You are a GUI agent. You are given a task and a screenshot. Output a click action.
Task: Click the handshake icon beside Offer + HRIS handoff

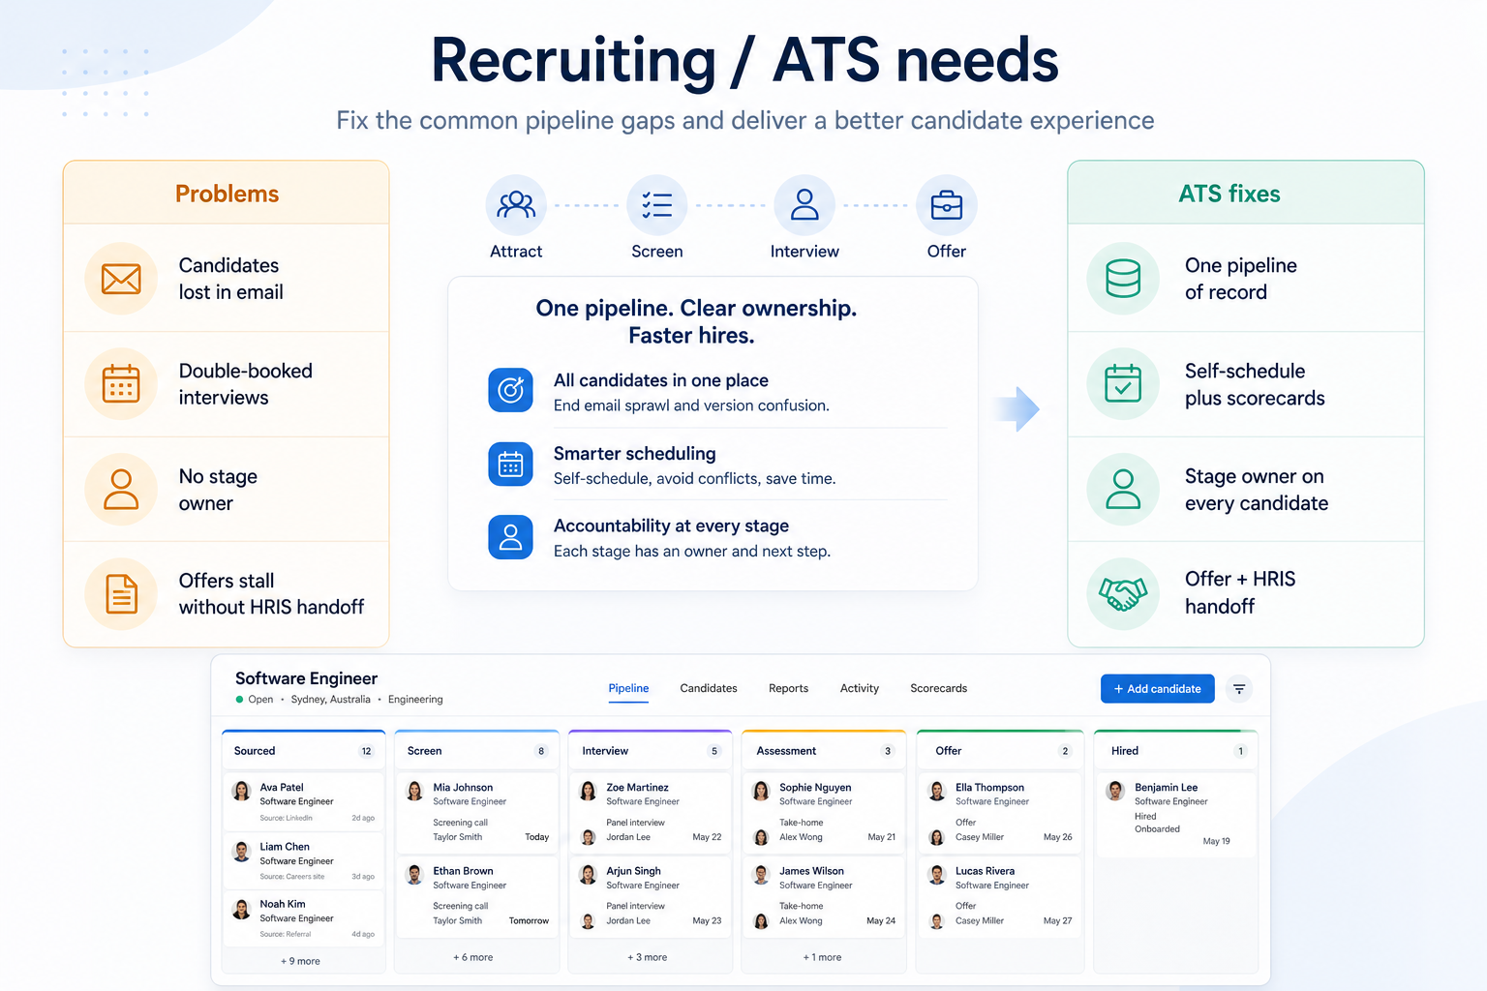1123,594
